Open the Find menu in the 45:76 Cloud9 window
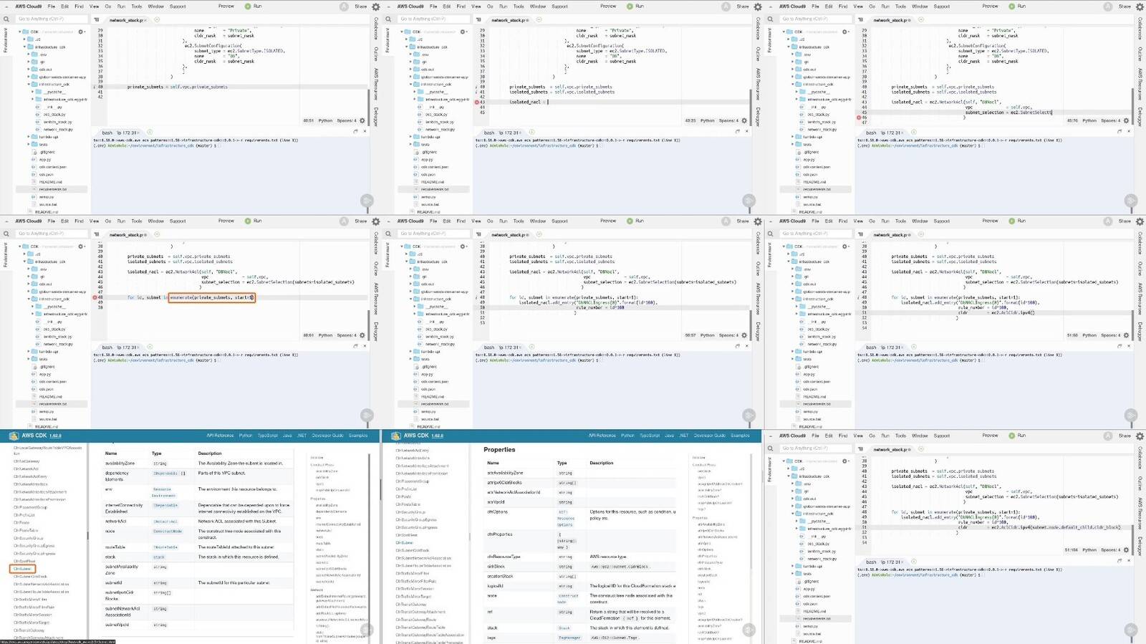Screen dimensions: 1146x644 [843, 6]
